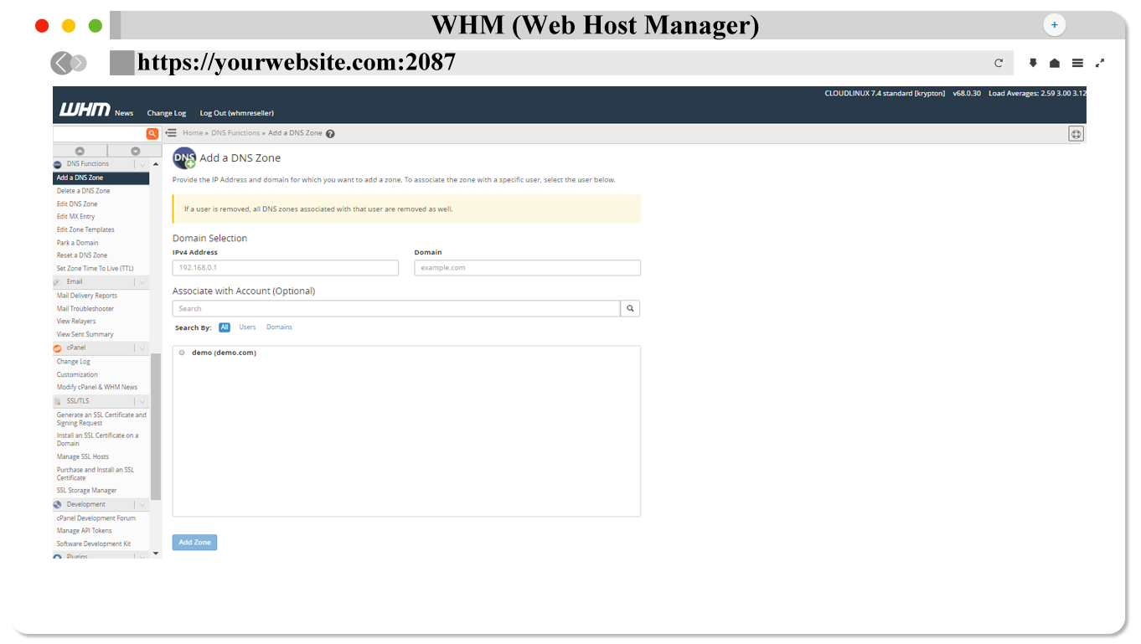Screen dimensions: 1141x644
Task: Open Change Log in top navigation
Action: point(167,113)
